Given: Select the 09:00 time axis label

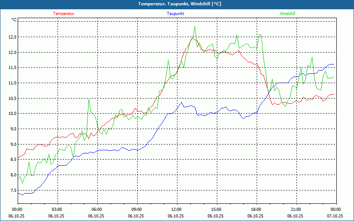Looking at the screenshot, I should (137, 210).
